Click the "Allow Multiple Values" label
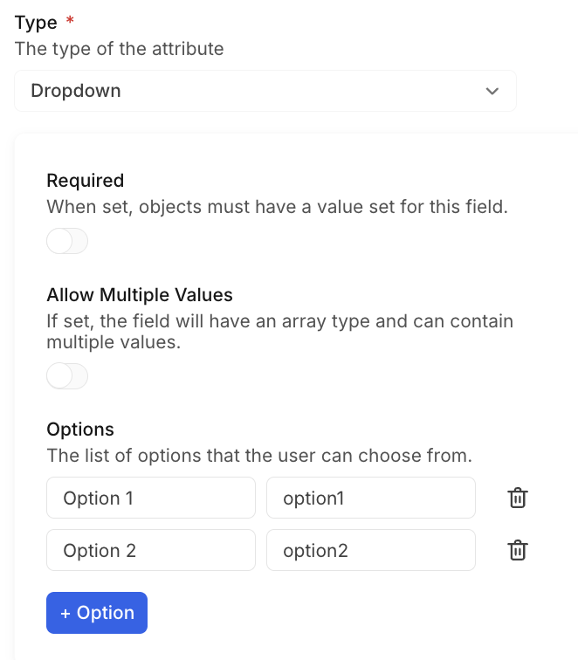The width and height of the screenshot is (578, 660). point(140,294)
